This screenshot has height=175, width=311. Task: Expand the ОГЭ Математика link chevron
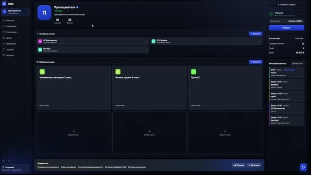tap(147, 41)
